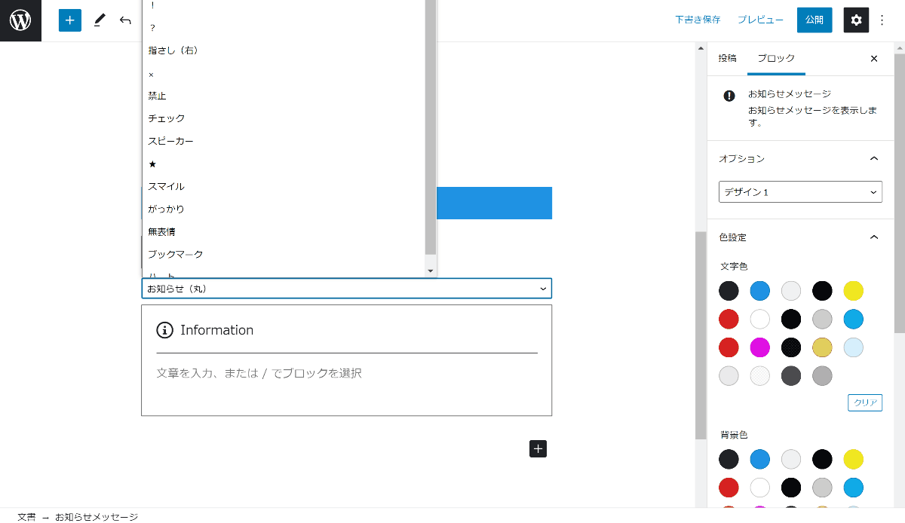Open the block inserter plus button
905x523 pixels.
[69, 20]
